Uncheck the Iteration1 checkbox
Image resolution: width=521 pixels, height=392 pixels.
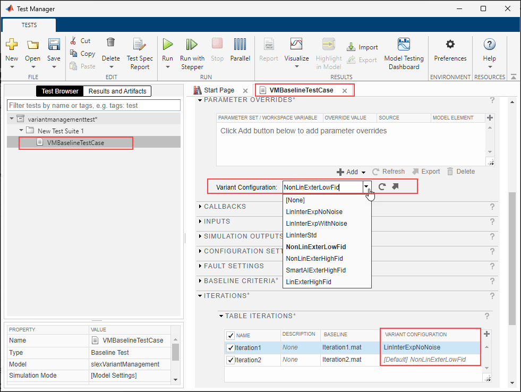pos(230,348)
